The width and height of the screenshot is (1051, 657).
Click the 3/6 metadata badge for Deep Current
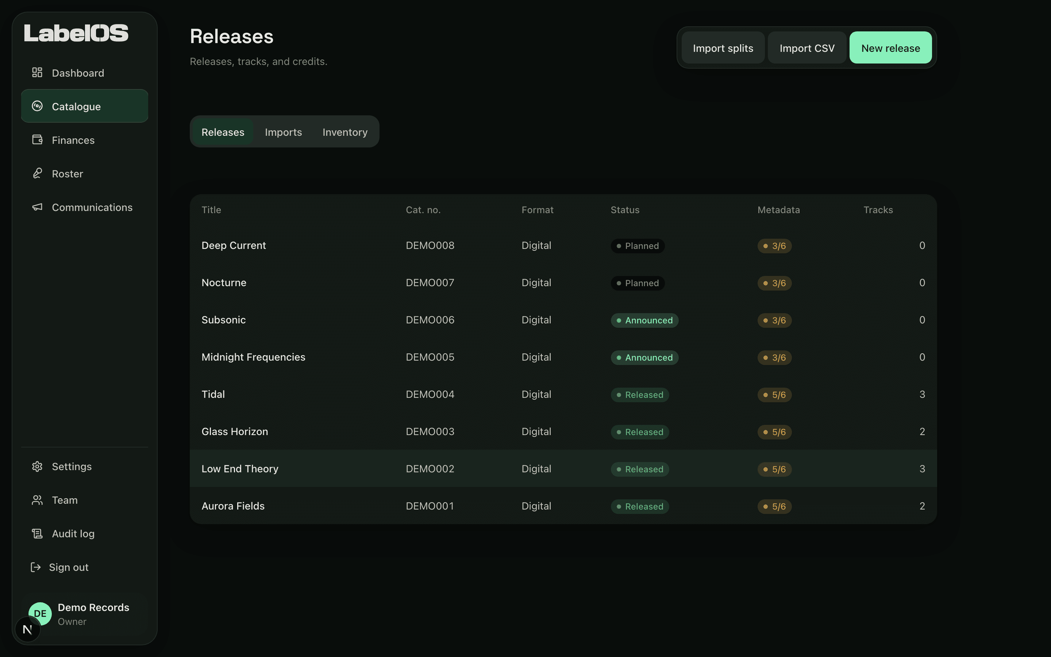pos(774,246)
